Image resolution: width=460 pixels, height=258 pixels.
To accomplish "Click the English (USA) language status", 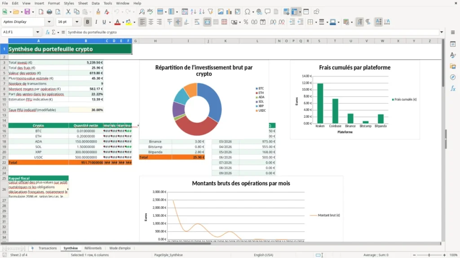I will click(263, 255).
